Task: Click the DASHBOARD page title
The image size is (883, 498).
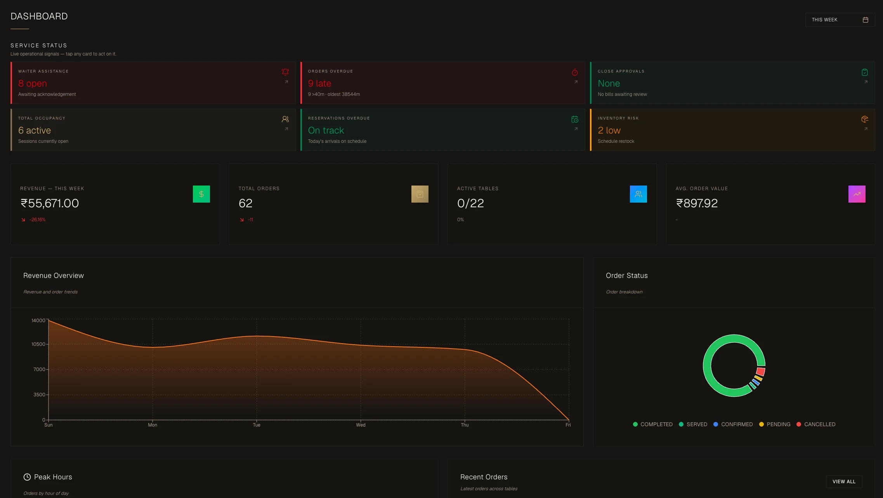Action: 39,16
